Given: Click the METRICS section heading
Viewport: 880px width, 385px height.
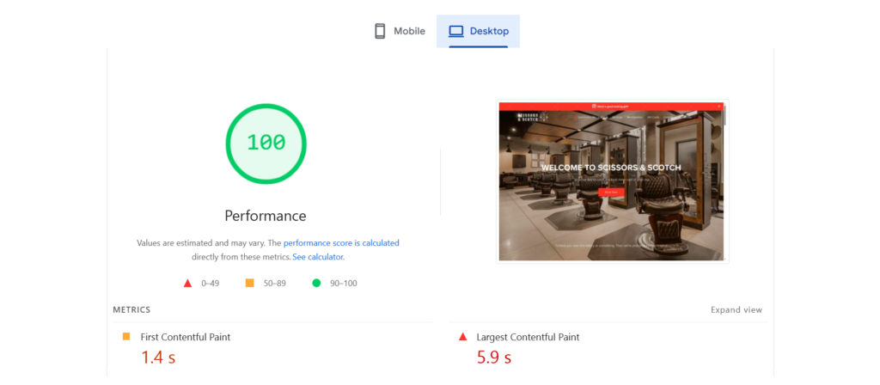Looking at the screenshot, I should [x=131, y=309].
